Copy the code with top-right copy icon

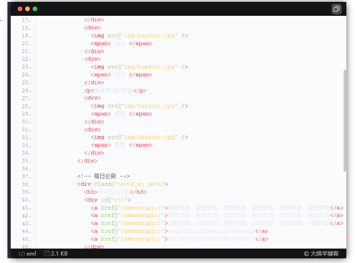[x=336, y=9]
